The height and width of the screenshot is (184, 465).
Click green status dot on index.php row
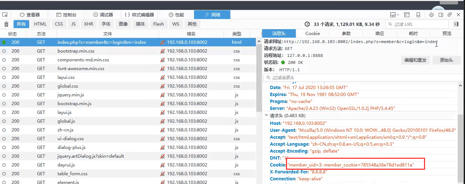click(x=4, y=42)
